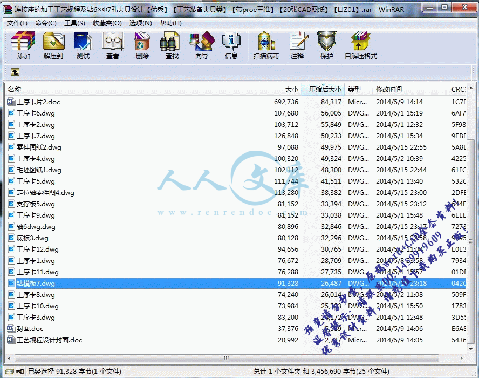
Task: Select the file 工序卡9.dwg
Action: 36,215
